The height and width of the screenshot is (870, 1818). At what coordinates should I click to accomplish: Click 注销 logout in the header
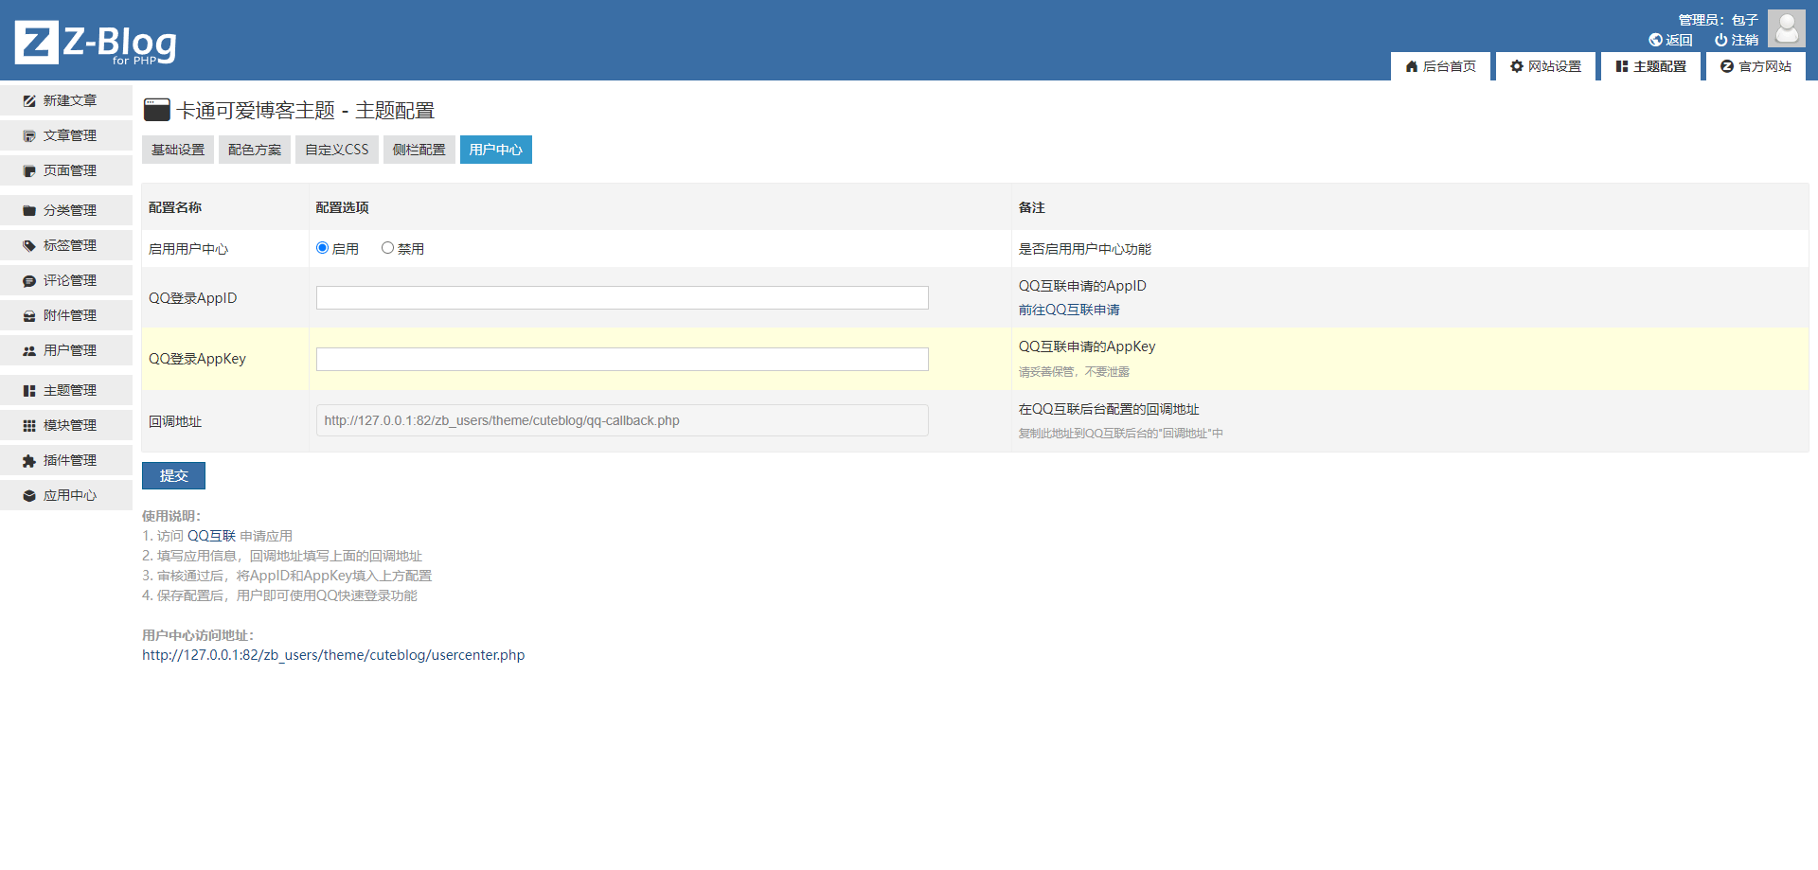1737,40
